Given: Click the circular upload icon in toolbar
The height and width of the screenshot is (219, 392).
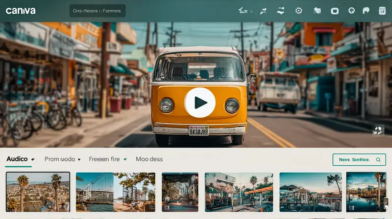Looking at the screenshot, I should (351, 10).
